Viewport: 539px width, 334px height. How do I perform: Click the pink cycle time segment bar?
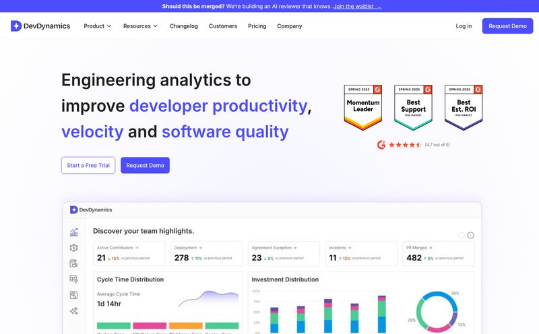(x=150, y=325)
